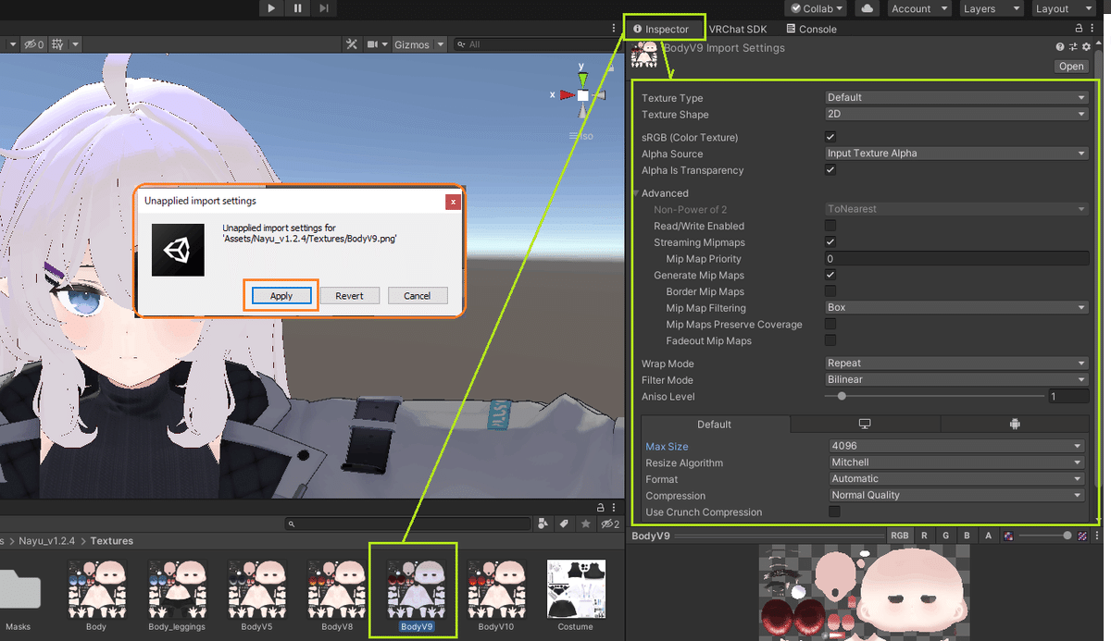The height and width of the screenshot is (641, 1111).
Task: Click the Search by Label tag icon
Action: pyautogui.click(x=563, y=524)
